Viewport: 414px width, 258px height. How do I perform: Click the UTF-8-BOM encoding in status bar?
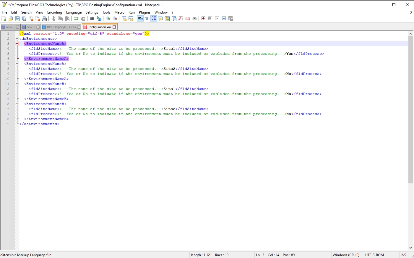coord(374,255)
